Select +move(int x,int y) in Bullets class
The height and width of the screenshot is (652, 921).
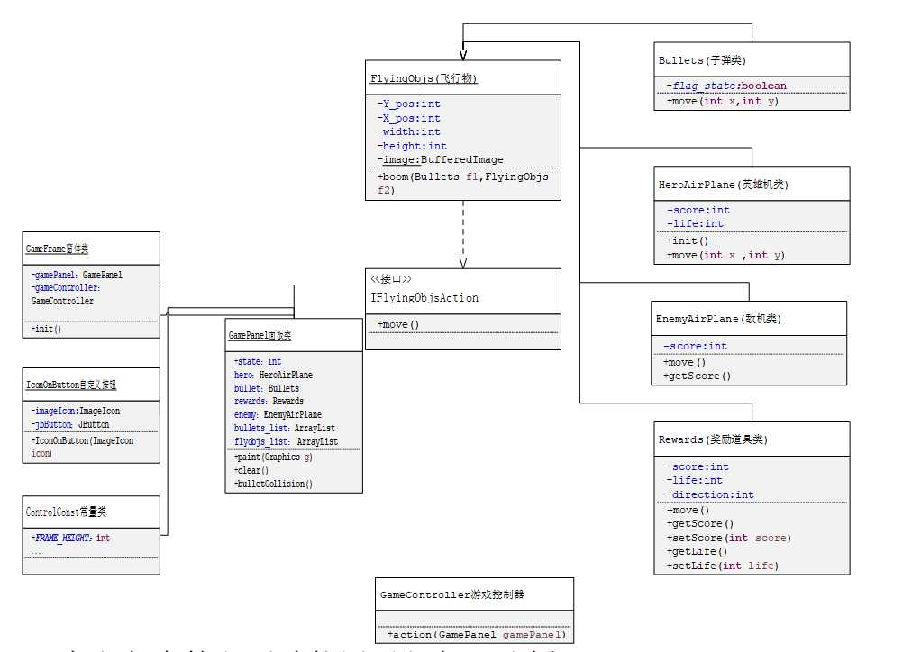point(723,101)
